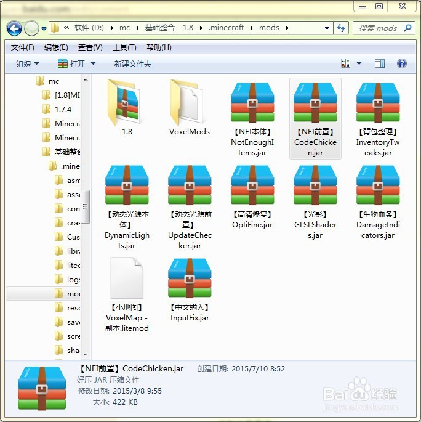Open Help with the question mark icon

pos(402,63)
